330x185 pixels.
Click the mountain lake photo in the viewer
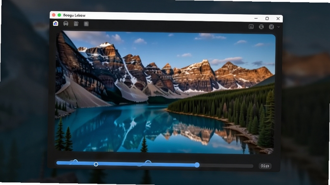(x=165, y=92)
